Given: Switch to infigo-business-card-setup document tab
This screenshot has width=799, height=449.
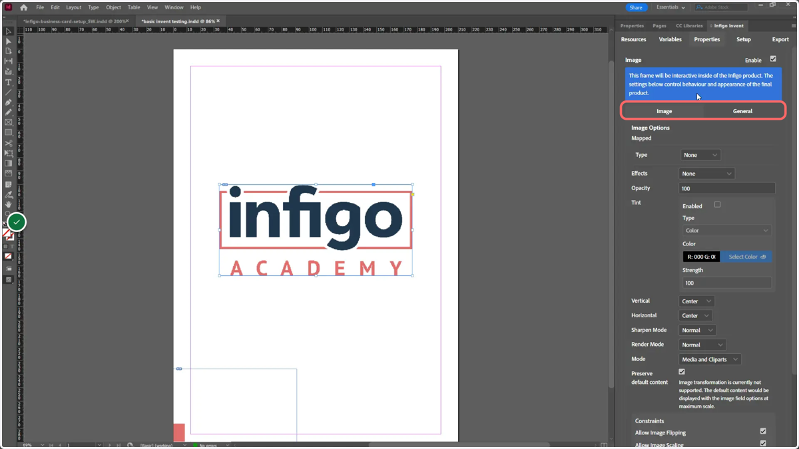Looking at the screenshot, I should (75, 21).
